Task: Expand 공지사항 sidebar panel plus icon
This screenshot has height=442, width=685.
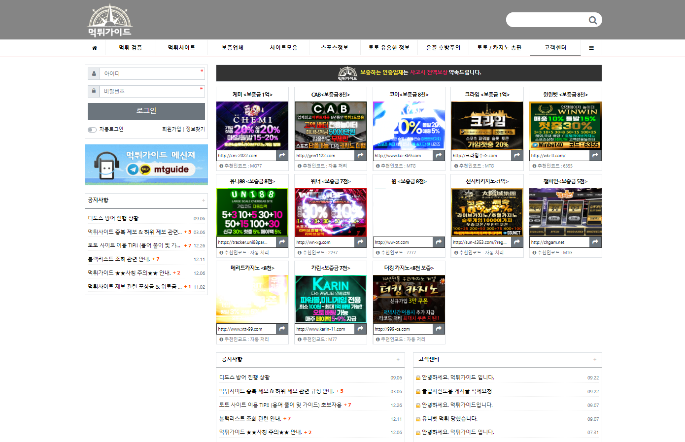Action: coord(203,200)
